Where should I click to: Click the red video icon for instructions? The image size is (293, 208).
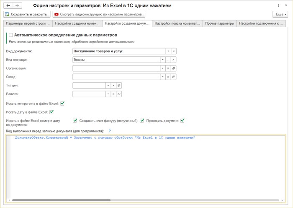point(57,14)
